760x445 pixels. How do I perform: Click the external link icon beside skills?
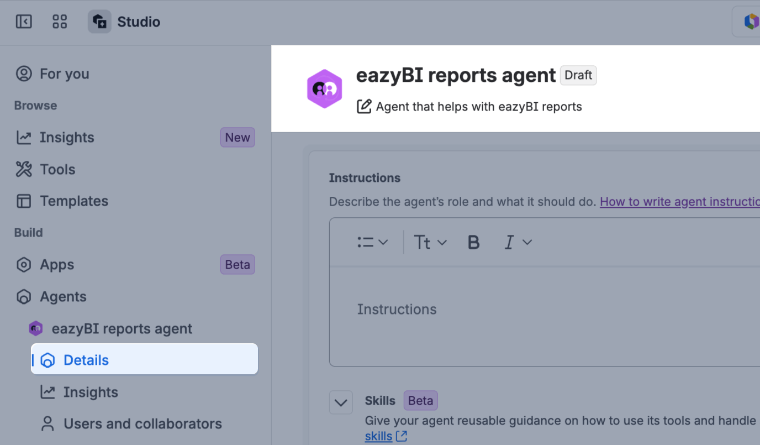tap(402, 436)
